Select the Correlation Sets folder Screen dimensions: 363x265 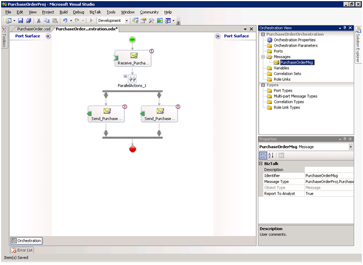287,73
